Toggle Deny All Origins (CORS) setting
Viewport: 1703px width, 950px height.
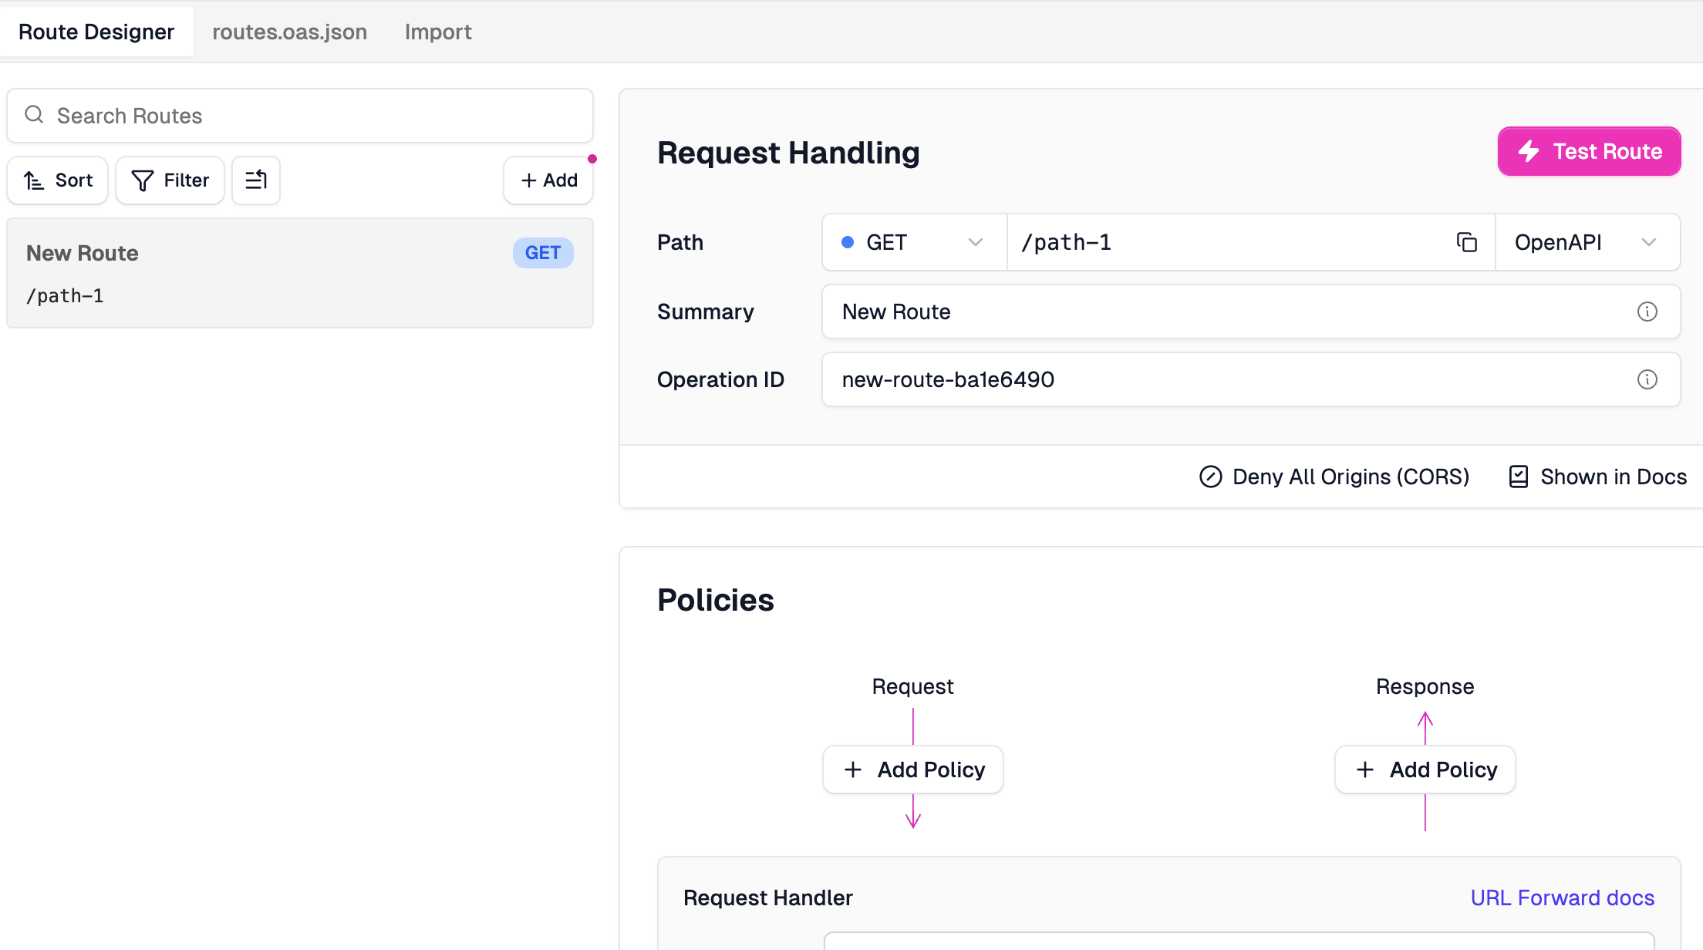click(1334, 477)
